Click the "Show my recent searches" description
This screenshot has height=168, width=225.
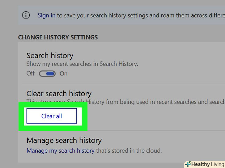point(82,64)
